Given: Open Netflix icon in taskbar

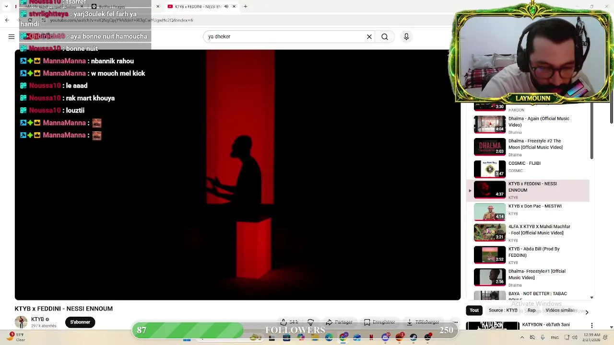Looking at the screenshot, I should (371, 337).
